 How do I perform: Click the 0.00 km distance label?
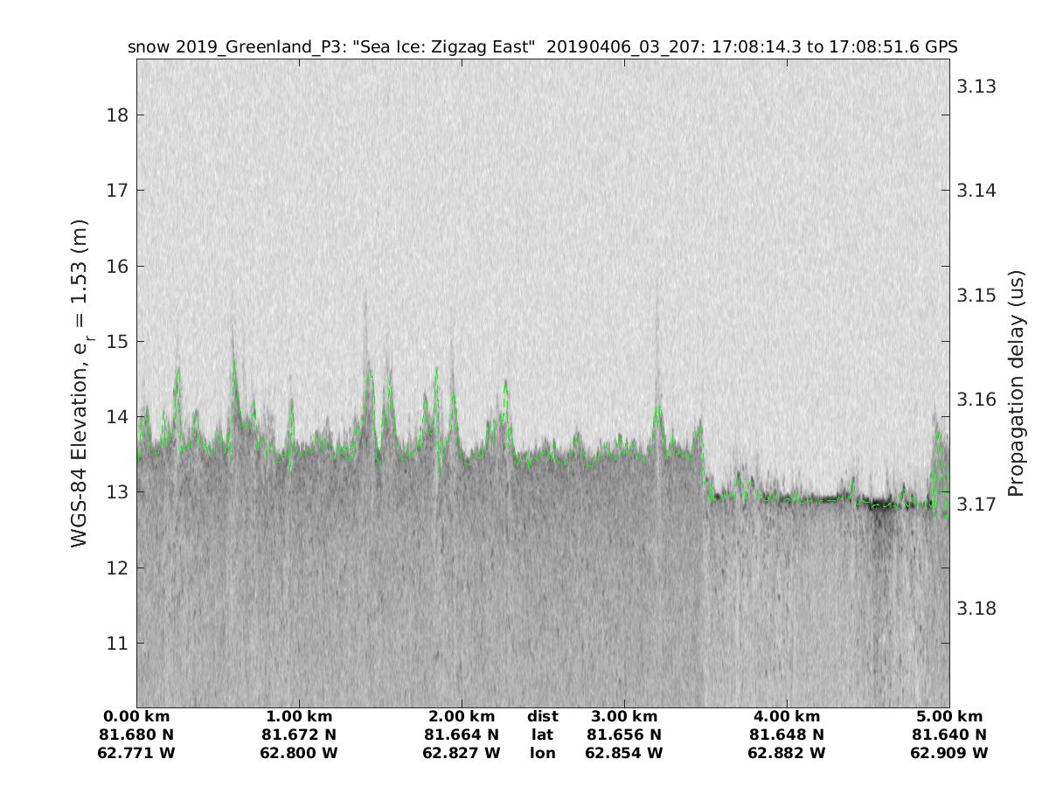(136, 716)
